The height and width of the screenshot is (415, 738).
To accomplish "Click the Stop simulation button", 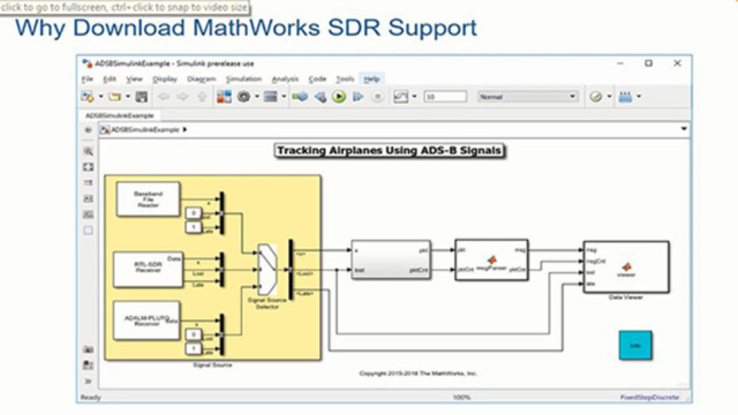I will click(378, 97).
